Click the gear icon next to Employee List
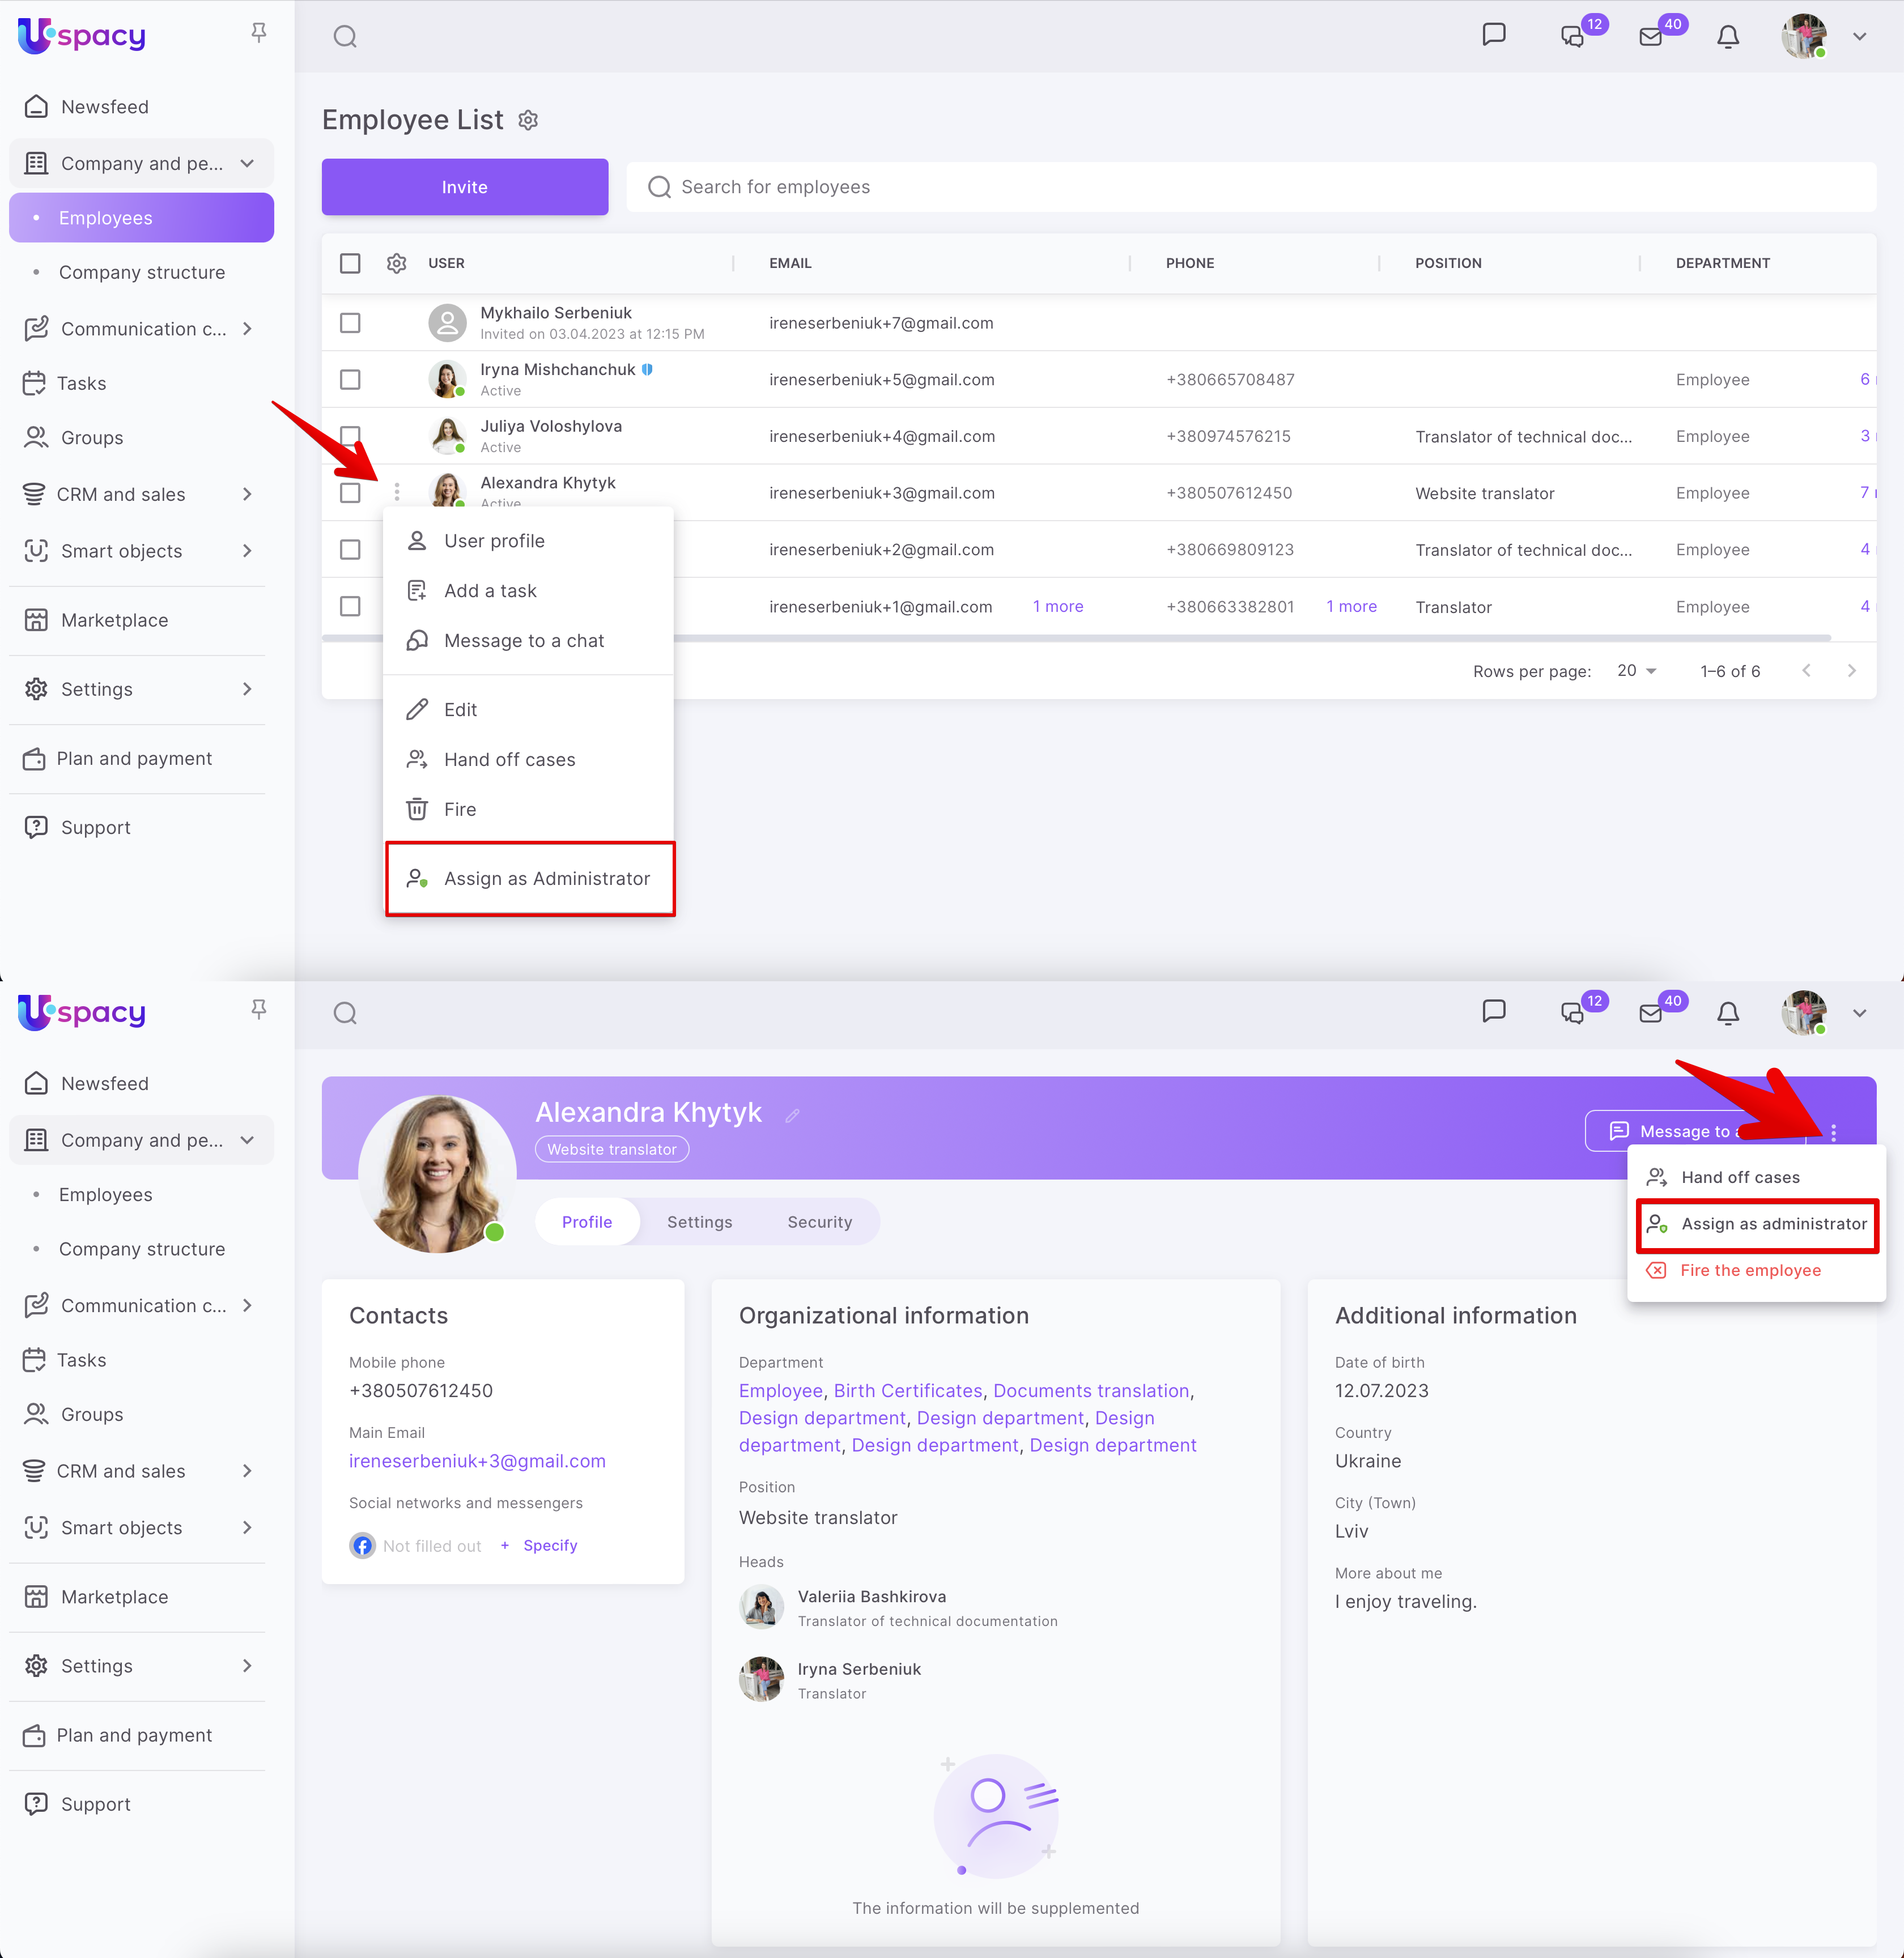Screen dimensions: 1904x1958 tap(528, 121)
